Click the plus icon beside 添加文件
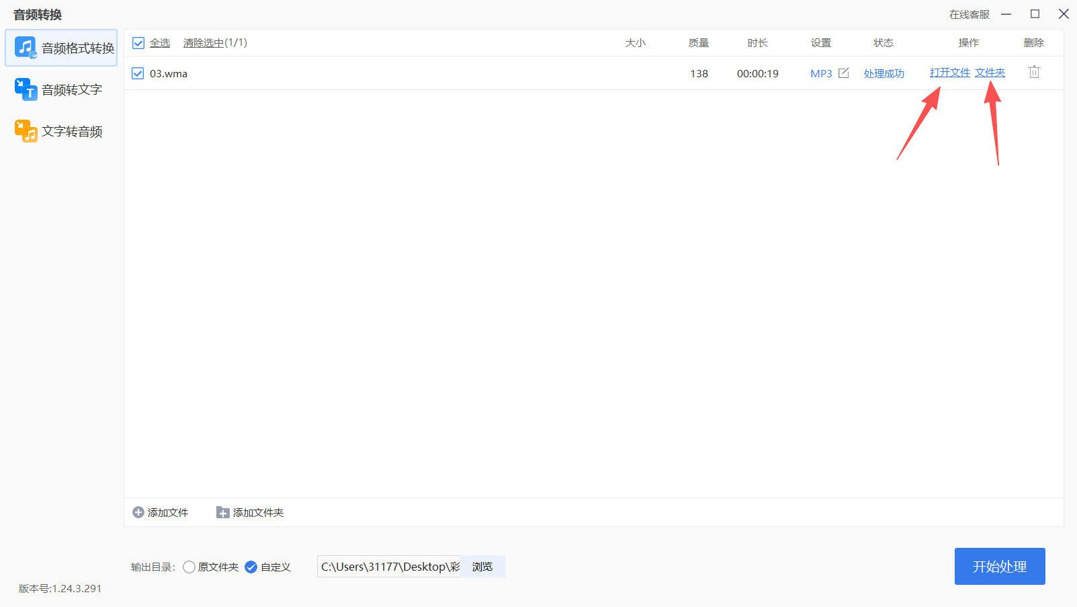1077x607 pixels. (x=138, y=512)
